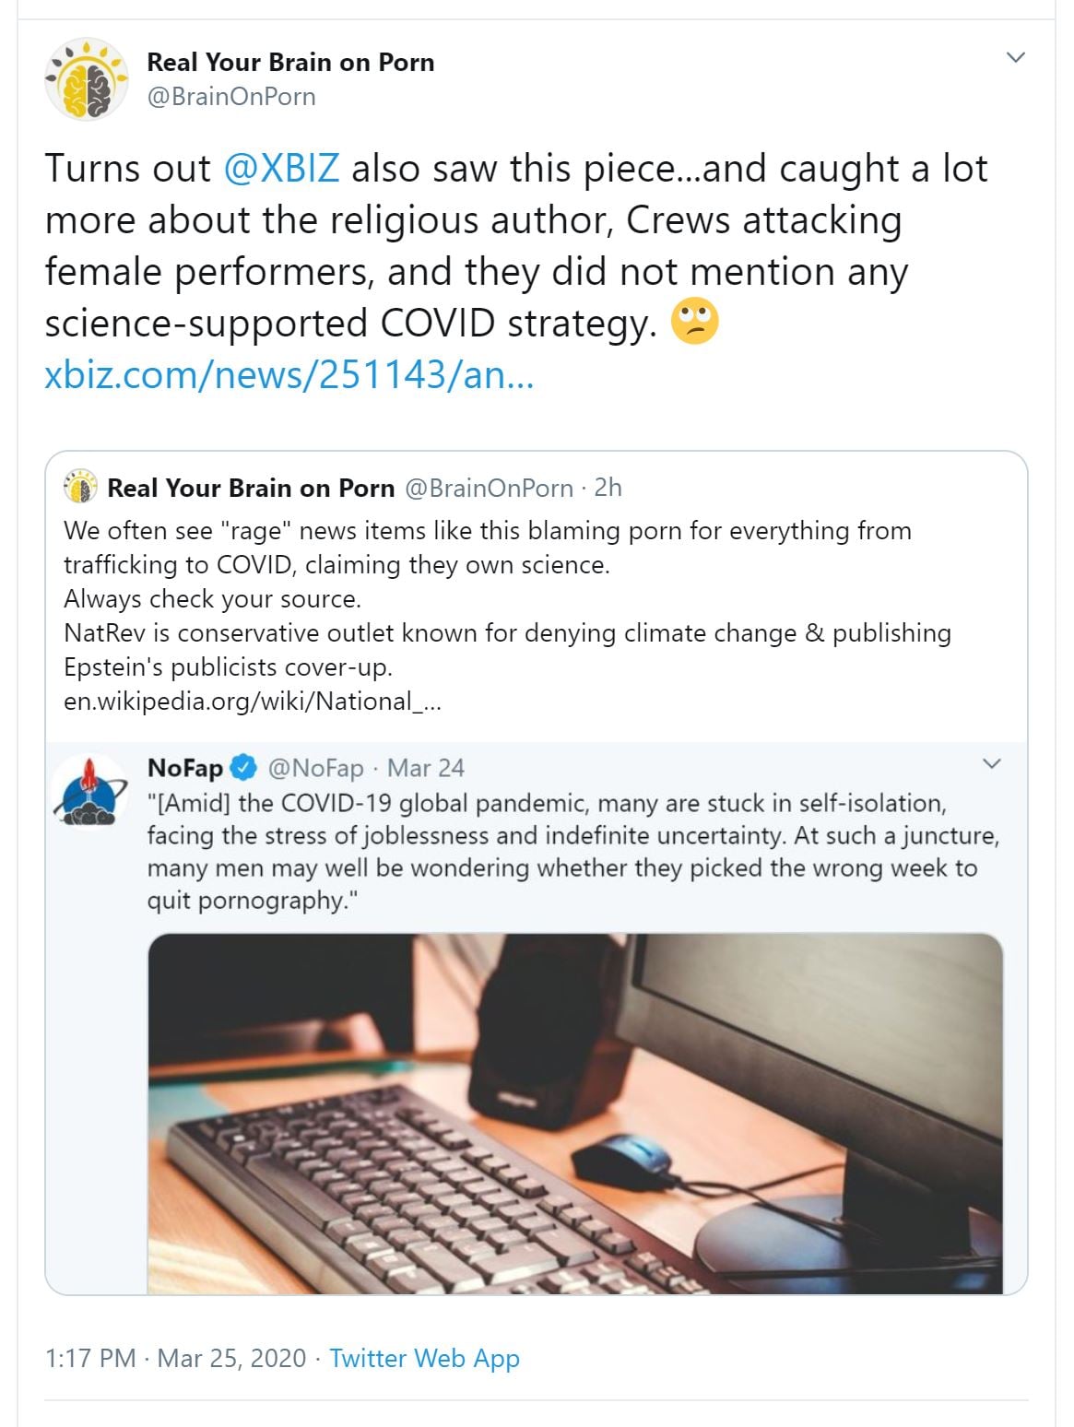Expand the NoFap tweet chevron menu
The width and height of the screenshot is (1074, 1427).
(x=992, y=764)
